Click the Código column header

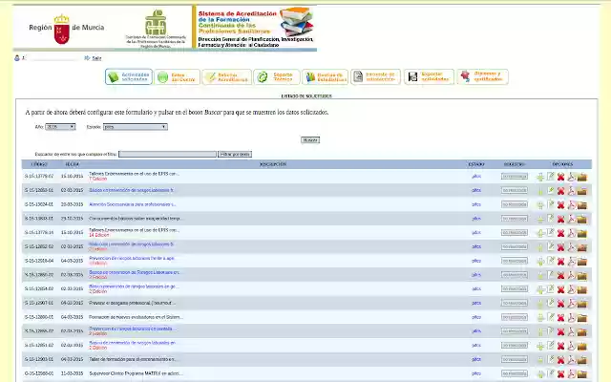click(x=39, y=164)
